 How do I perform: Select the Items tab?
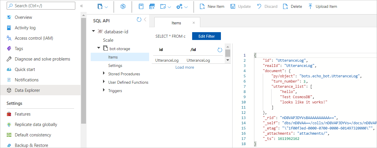point(176,23)
